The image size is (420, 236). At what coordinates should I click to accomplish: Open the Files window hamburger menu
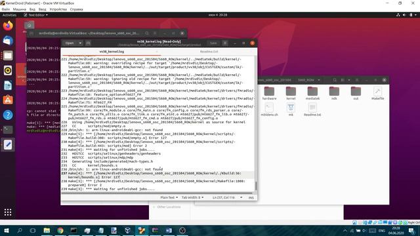click(x=357, y=80)
